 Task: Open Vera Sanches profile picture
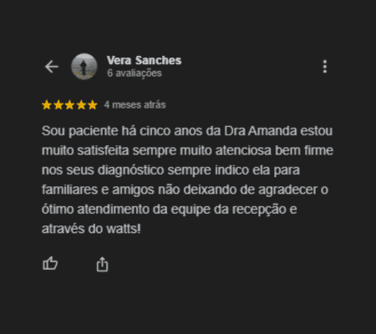pyautogui.click(x=84, y=67)
